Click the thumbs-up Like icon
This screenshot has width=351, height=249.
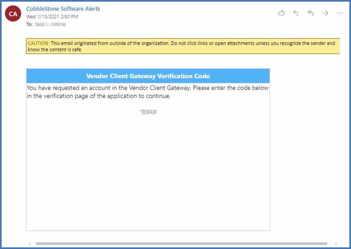[281, 13]
